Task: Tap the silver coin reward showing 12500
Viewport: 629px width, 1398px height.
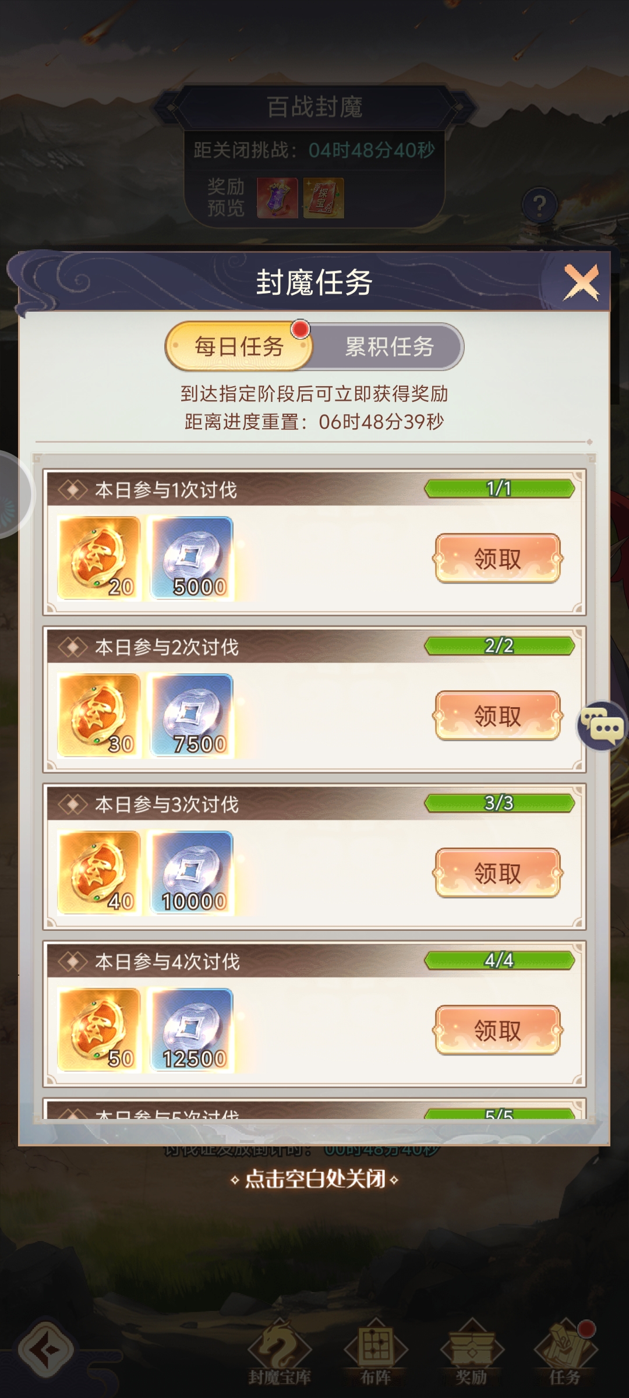Action: click(x=192, y=1030)
